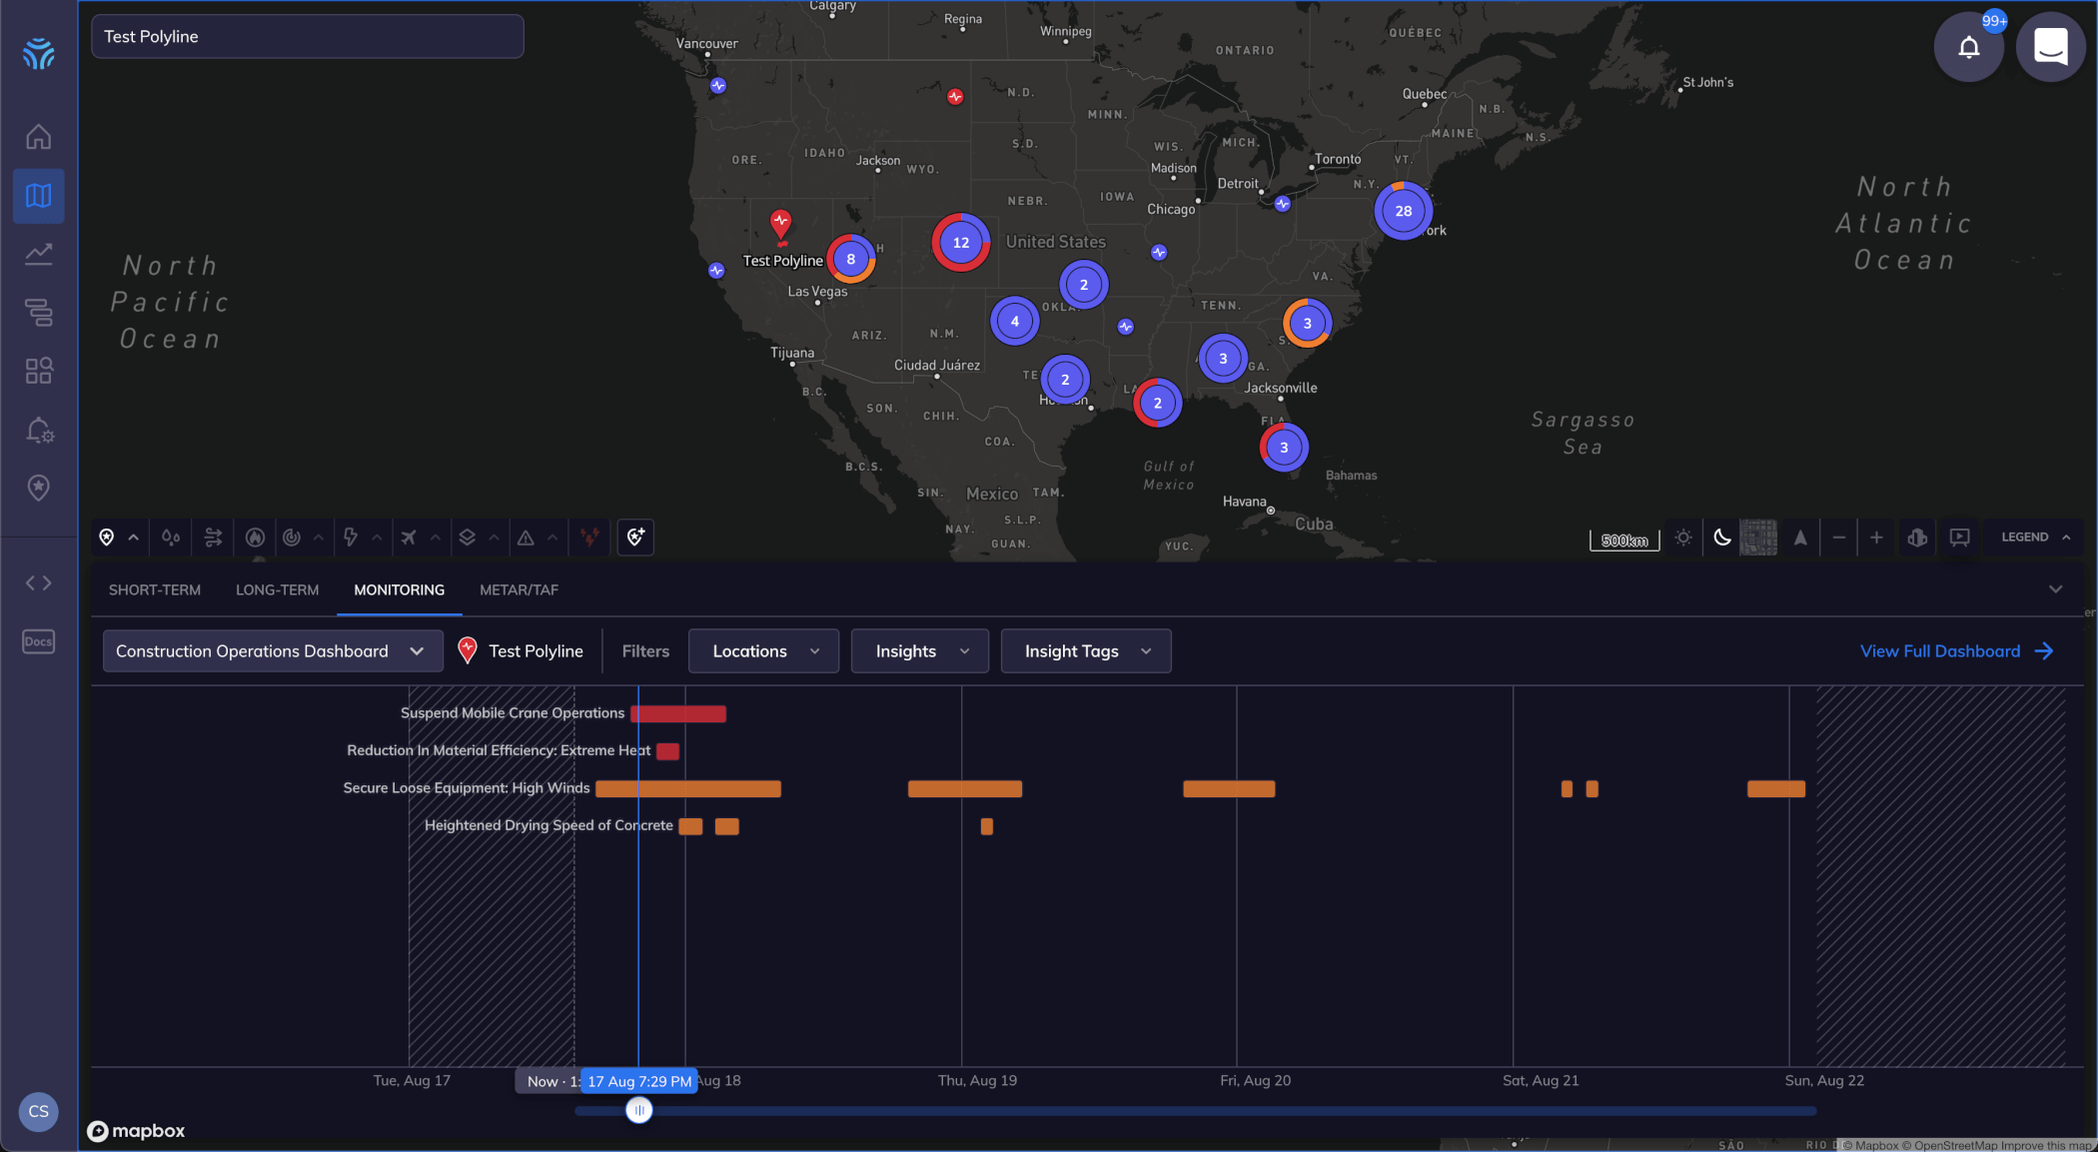The height and width of the screenshot is (1152, 2098).
Task: Open the Insight Tags filter dropdown
Action: (1085, 651)
